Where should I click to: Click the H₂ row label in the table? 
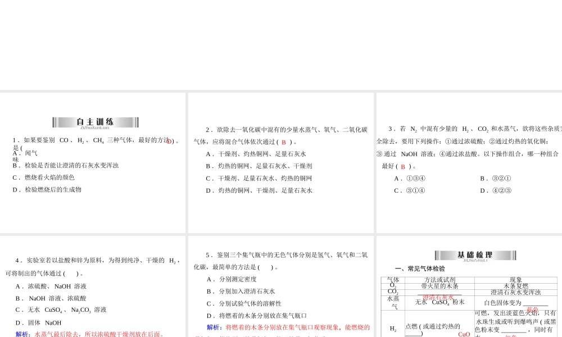[393, 329]
